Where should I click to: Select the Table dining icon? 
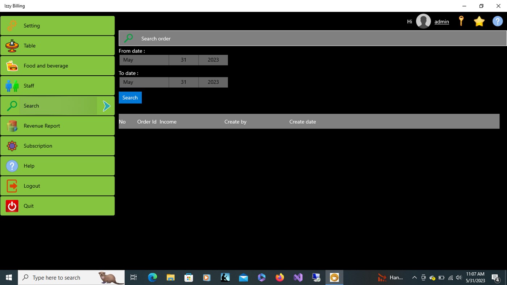(x=12, y=46)
